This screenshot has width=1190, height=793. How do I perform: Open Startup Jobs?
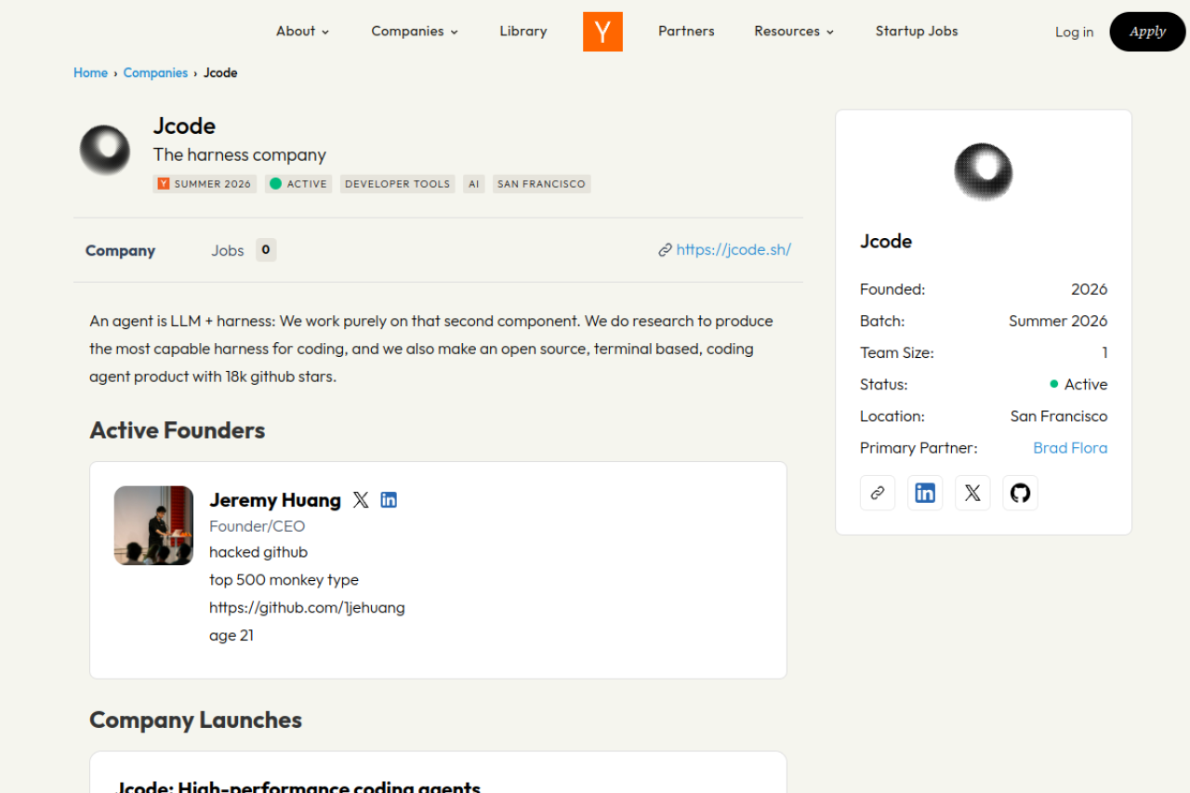pos(917,31)
